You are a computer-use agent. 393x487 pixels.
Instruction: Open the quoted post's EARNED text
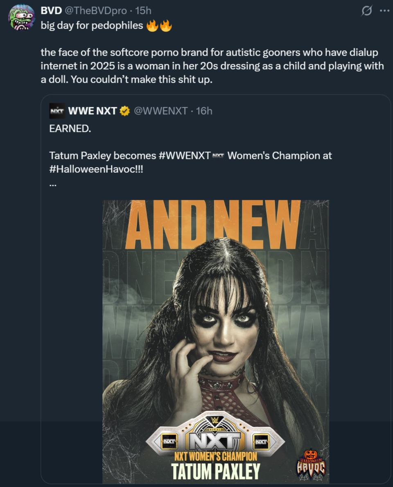(x=70, y=128)
